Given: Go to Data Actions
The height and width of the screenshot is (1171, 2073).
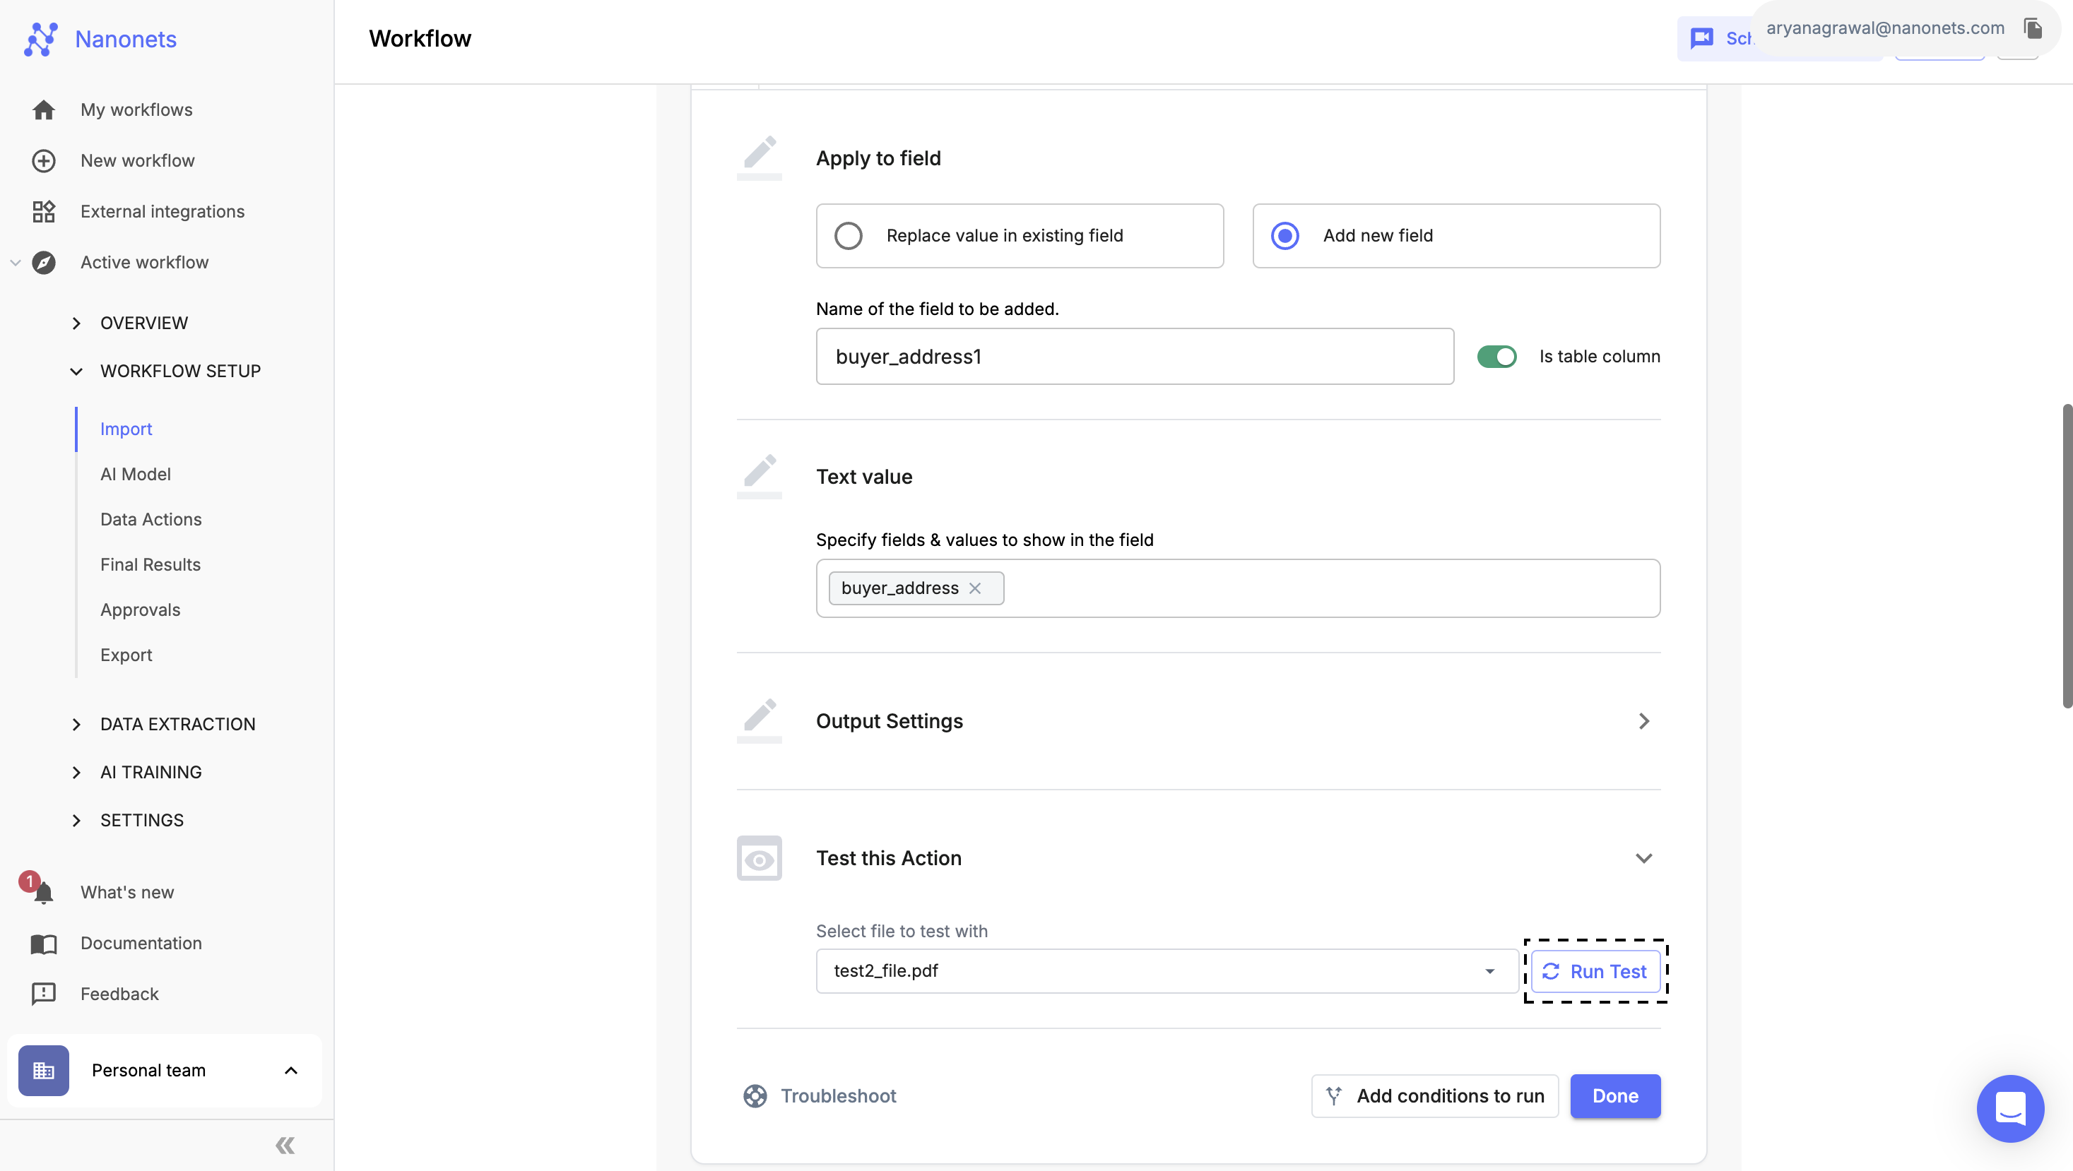Looking at the screenshot, I should pyautogui.click(x=150, y=520).
